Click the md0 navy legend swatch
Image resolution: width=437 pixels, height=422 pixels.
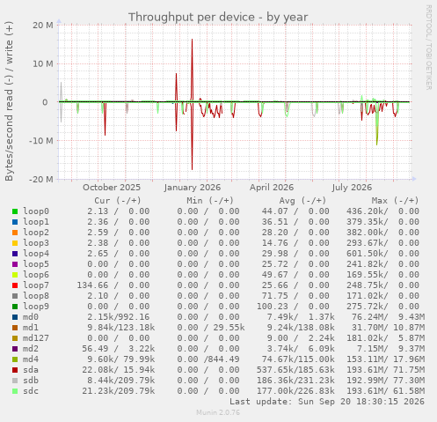15,317
